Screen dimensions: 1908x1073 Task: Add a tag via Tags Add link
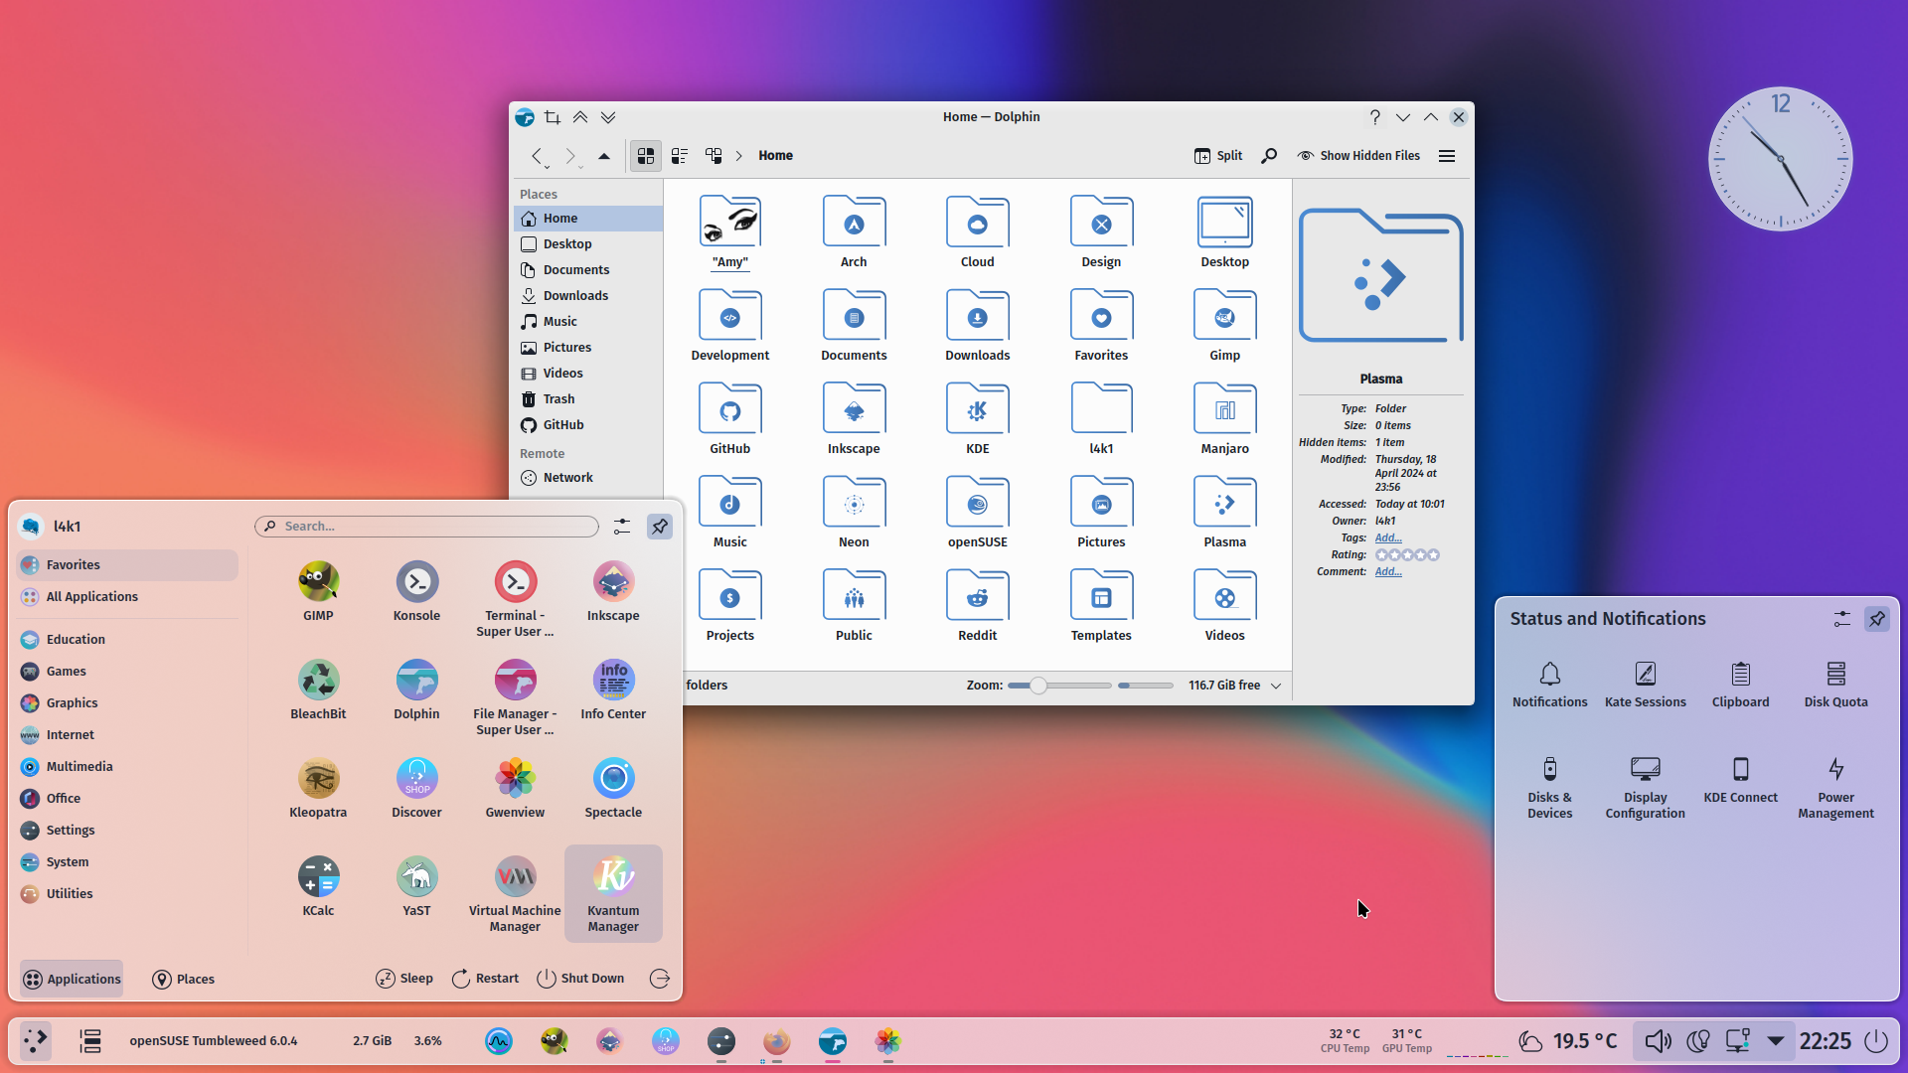pos(1388,538)
